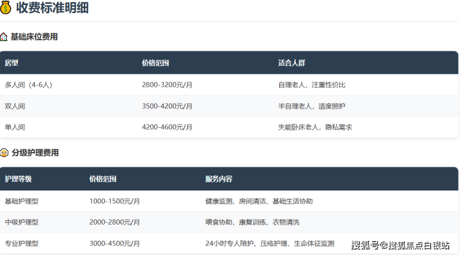This screenshot has height=255, width=460.
Task: Select the 多人间（4-6人） row label
Action: (29, 85)
